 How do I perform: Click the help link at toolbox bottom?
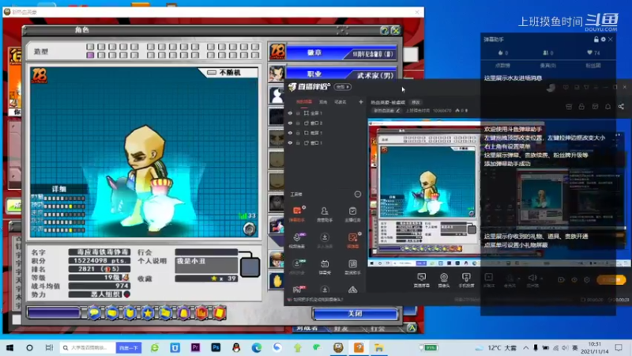tap(318, 300)
